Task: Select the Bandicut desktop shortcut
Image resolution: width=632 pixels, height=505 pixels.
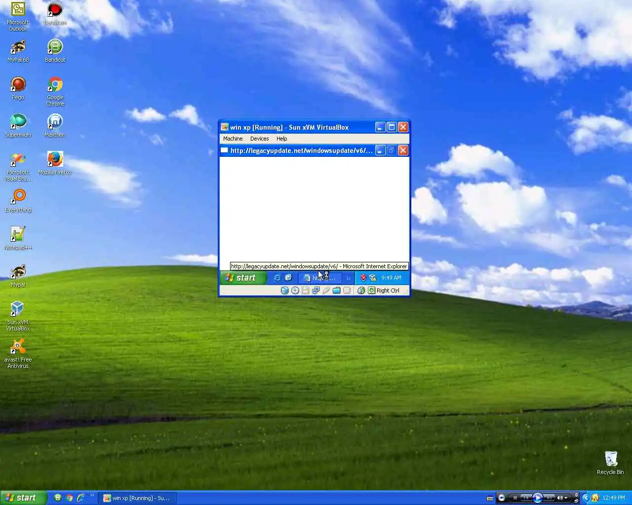Action: click(55, 51)
